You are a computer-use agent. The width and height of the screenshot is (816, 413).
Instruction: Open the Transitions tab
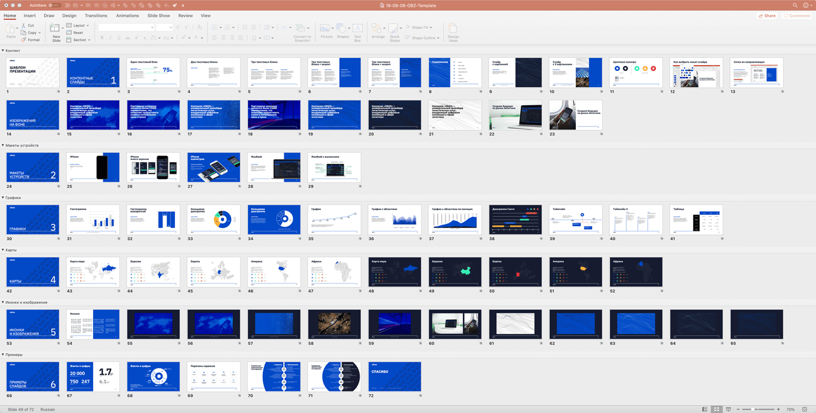click(x=96, y=16)
